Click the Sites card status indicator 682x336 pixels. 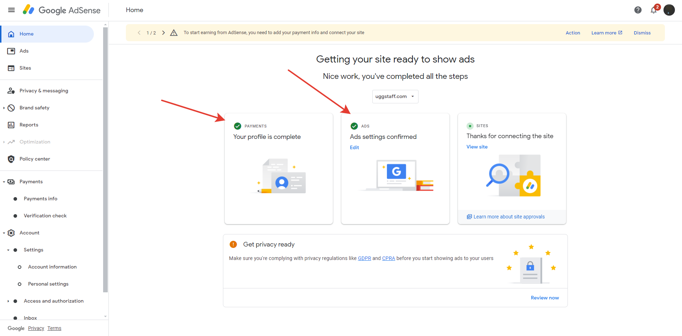470,126
